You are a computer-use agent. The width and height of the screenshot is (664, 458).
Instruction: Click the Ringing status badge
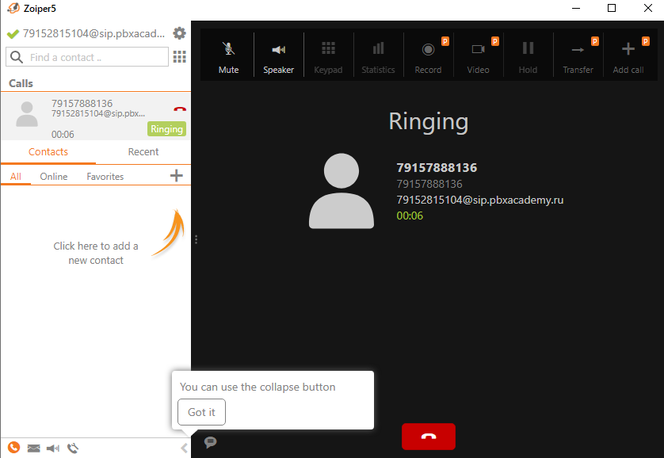[167, 129]
